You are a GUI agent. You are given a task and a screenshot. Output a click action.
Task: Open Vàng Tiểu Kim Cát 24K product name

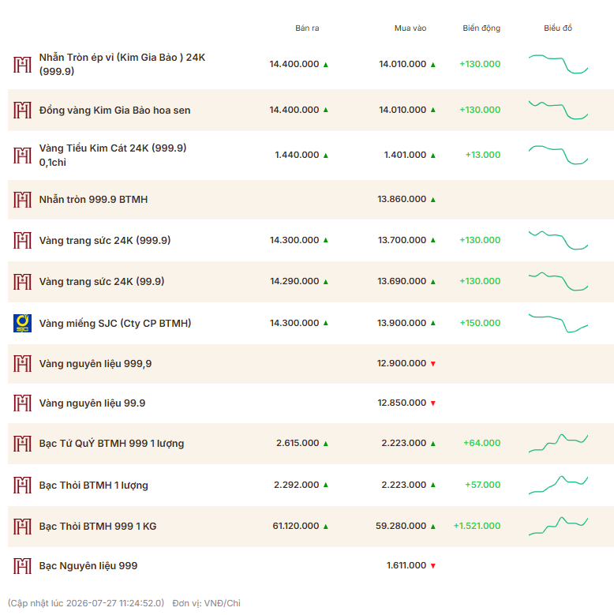(113, 155)
